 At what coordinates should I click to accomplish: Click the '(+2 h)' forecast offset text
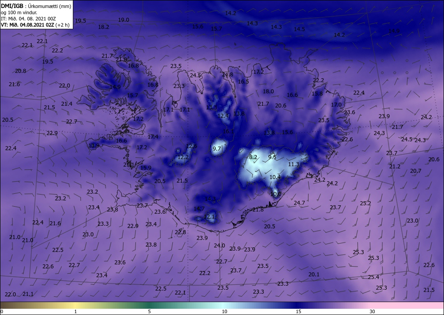coord(63,25)
